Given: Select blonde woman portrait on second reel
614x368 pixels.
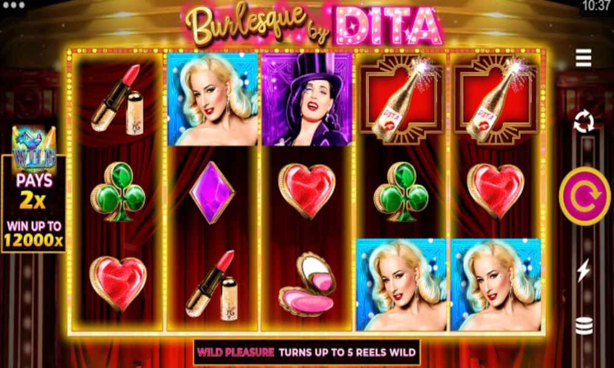Looking at the screenshot, I should click(212, 99).
